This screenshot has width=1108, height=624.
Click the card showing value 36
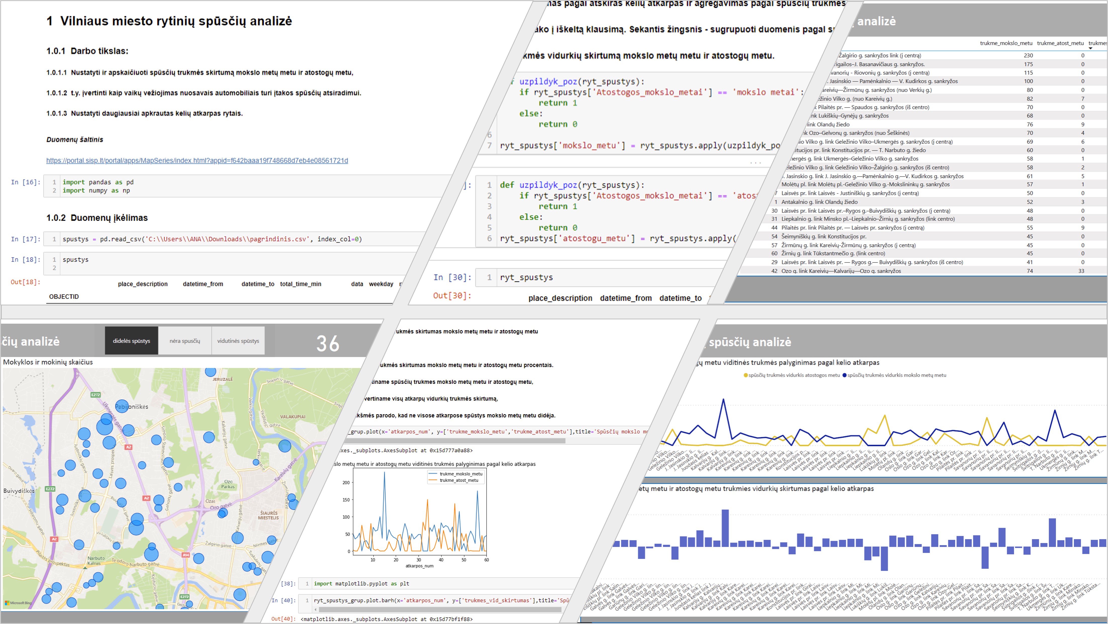point(328,343)
